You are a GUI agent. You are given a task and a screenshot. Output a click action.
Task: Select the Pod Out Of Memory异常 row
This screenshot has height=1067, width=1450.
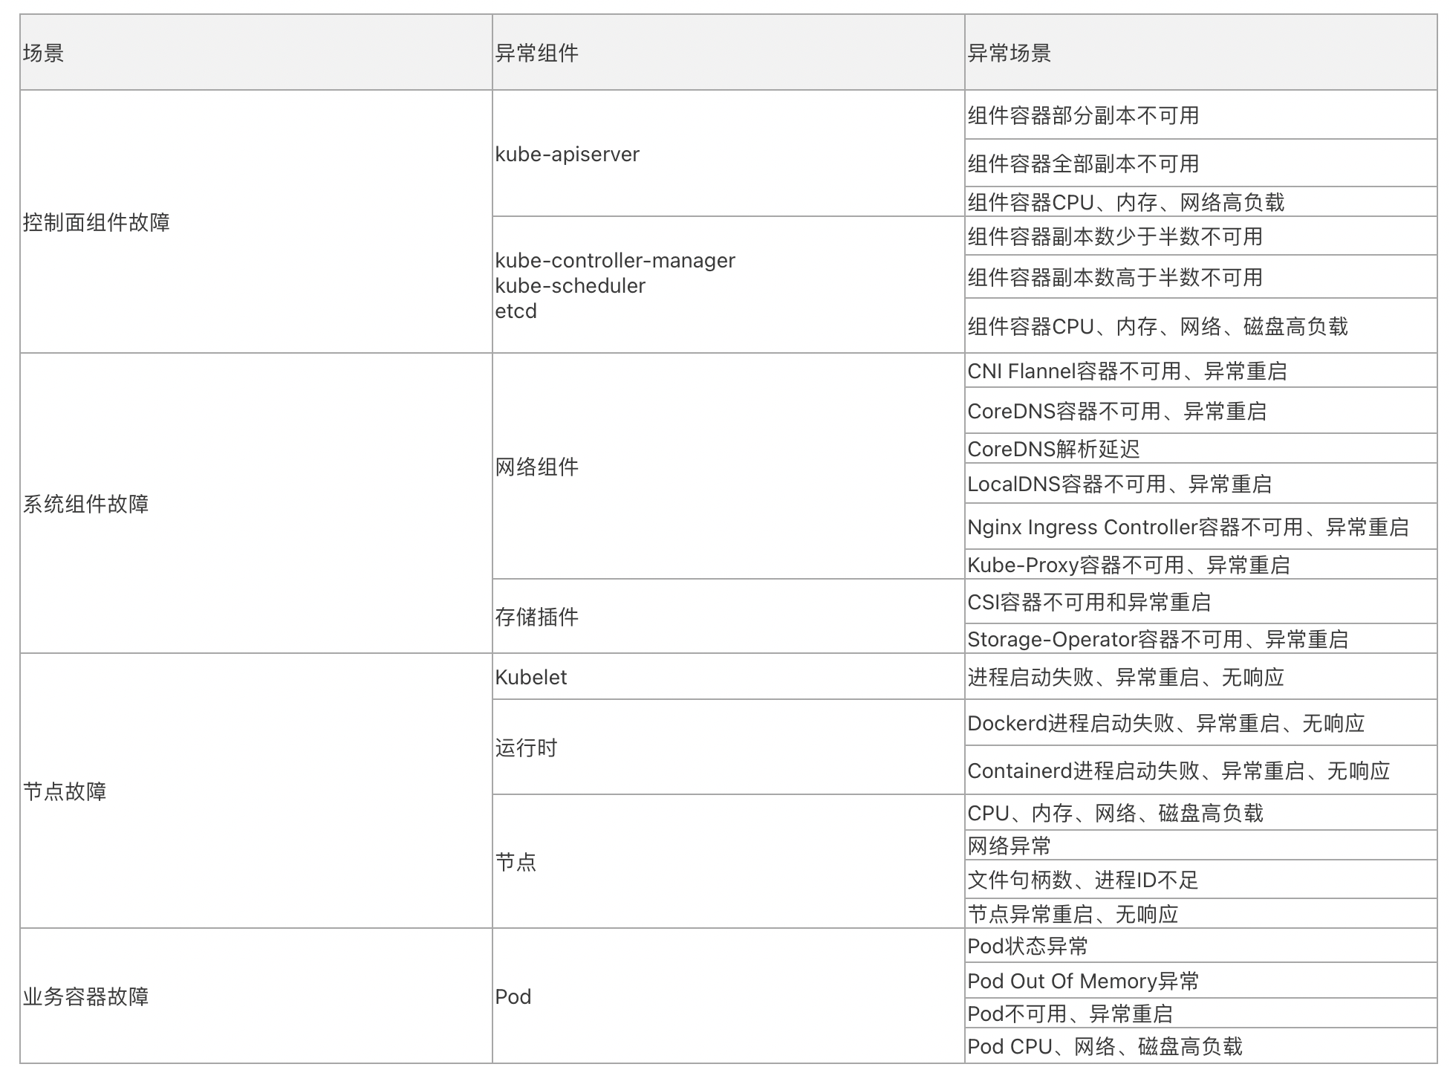pyautogui.click(x=1082, y=982)
